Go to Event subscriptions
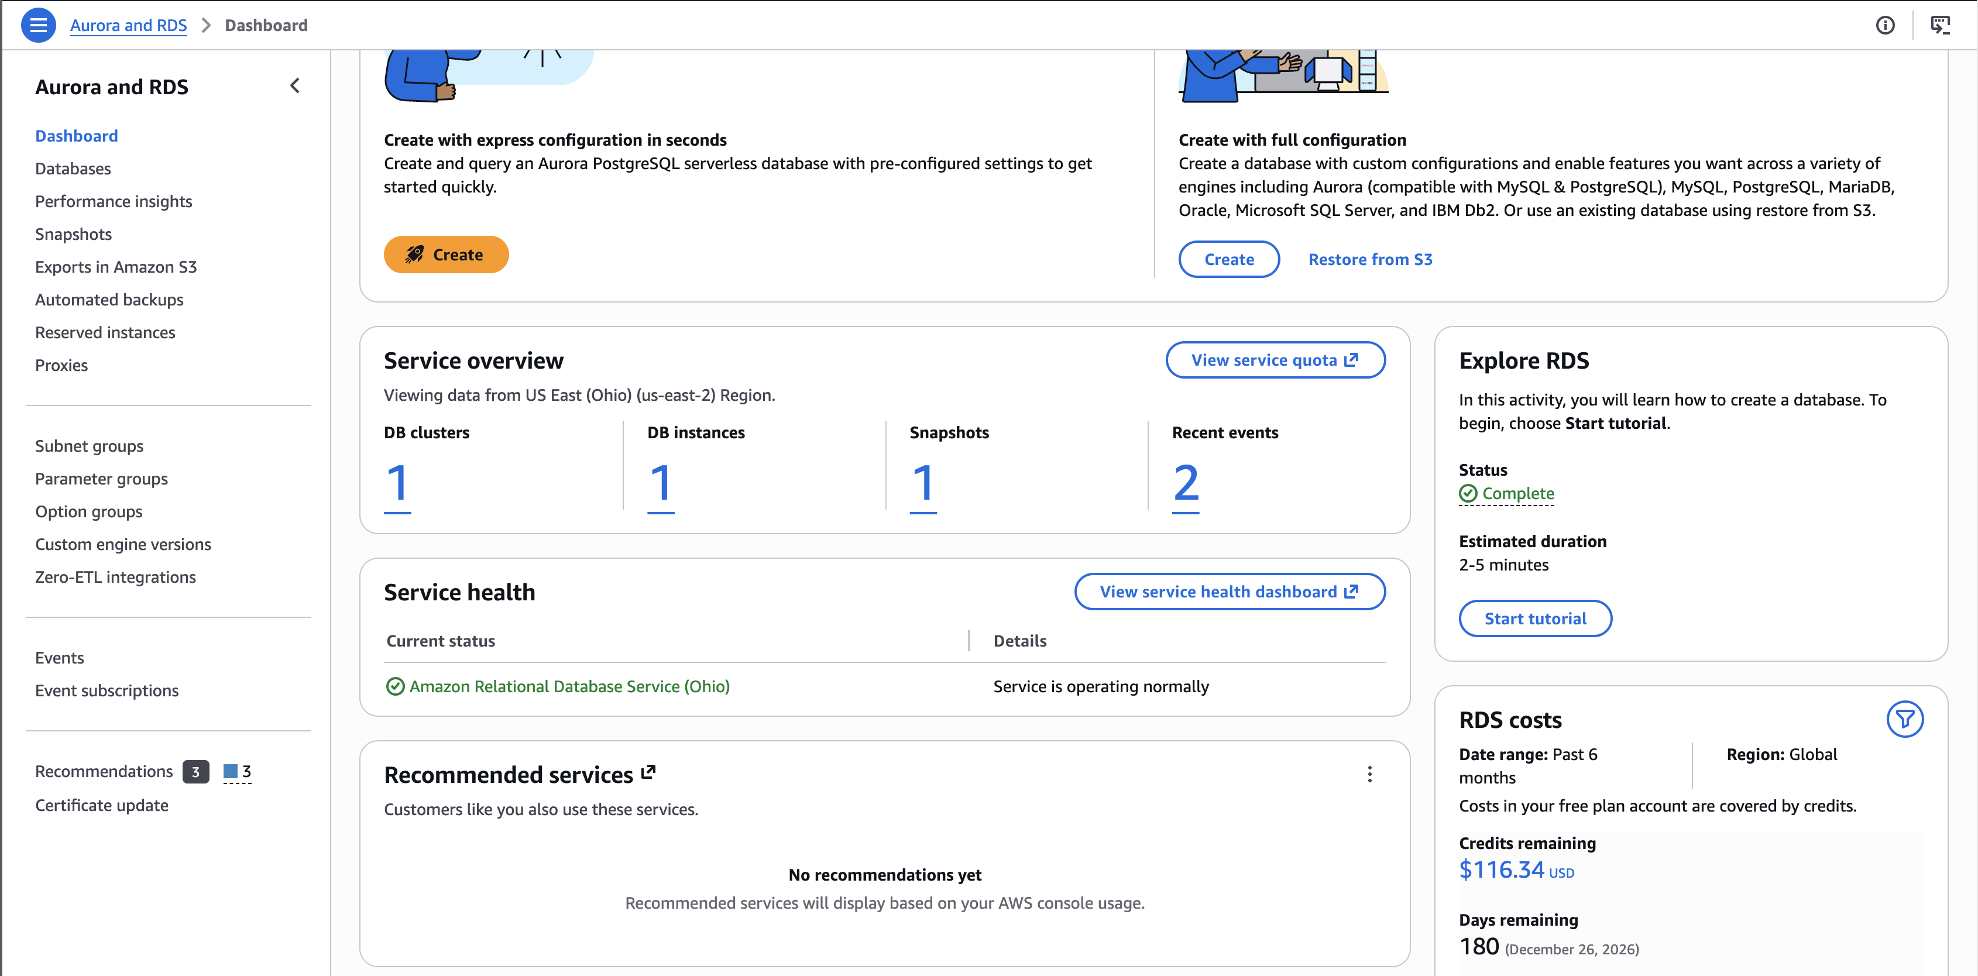1978x976 pixels. (x=107, y=691)
